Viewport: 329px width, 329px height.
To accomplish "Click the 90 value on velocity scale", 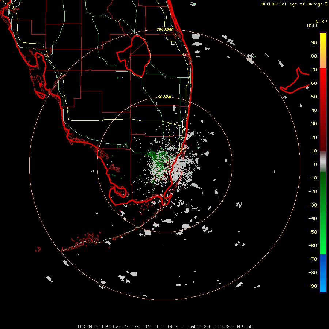I will (x=314, y=43).
